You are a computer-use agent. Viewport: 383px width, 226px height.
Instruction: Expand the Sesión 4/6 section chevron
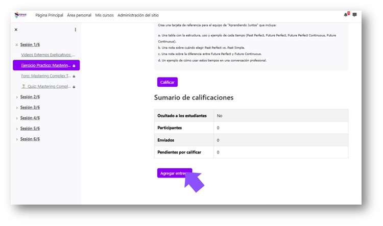(x=17, y=118)
